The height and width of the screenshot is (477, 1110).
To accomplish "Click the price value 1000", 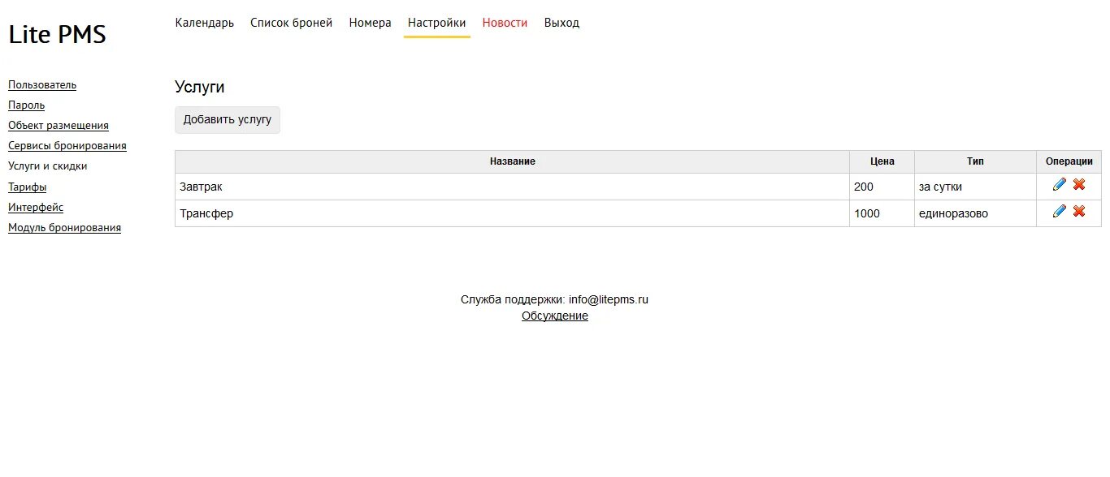I will point(867,213).
